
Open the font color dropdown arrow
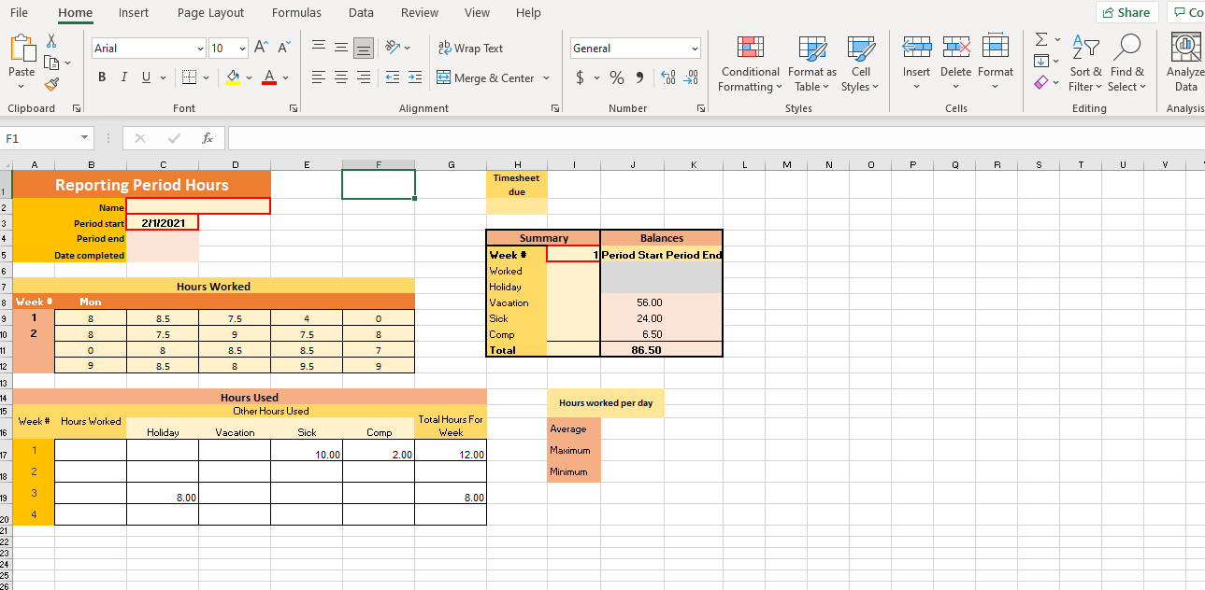(285, 77)
